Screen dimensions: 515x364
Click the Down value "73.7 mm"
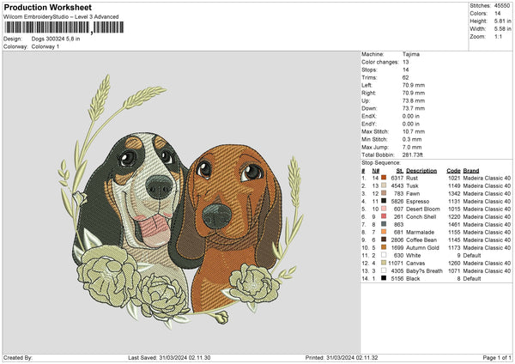[x=414, y=108]
